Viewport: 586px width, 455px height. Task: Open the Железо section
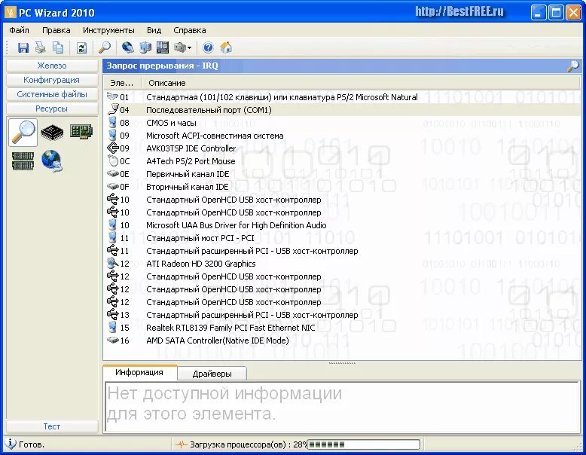click(x=52, y=66)
